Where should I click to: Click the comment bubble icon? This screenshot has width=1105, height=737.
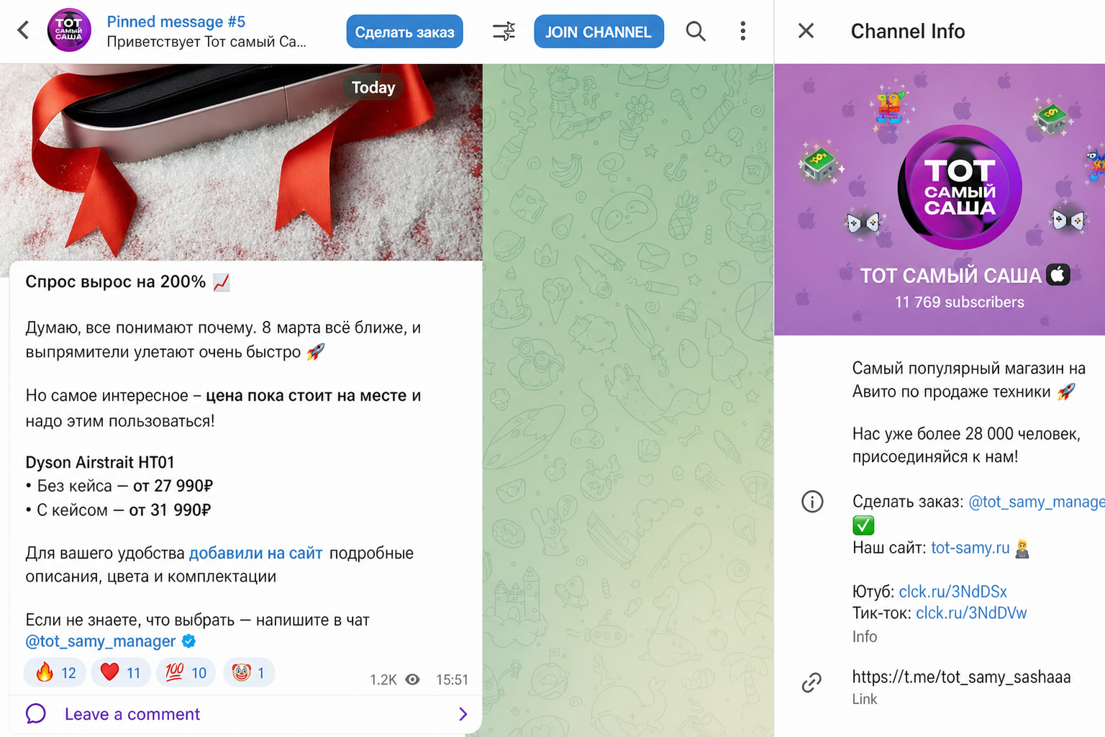click(x=36, y=714)
